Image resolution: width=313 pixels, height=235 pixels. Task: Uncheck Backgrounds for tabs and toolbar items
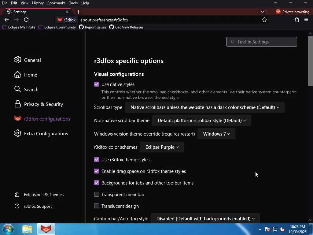tap(97, 183)
